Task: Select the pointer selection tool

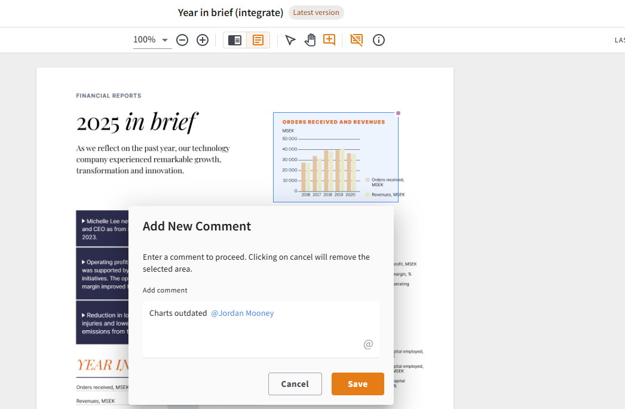Action: pyautogui.click(x=290, y=40)
